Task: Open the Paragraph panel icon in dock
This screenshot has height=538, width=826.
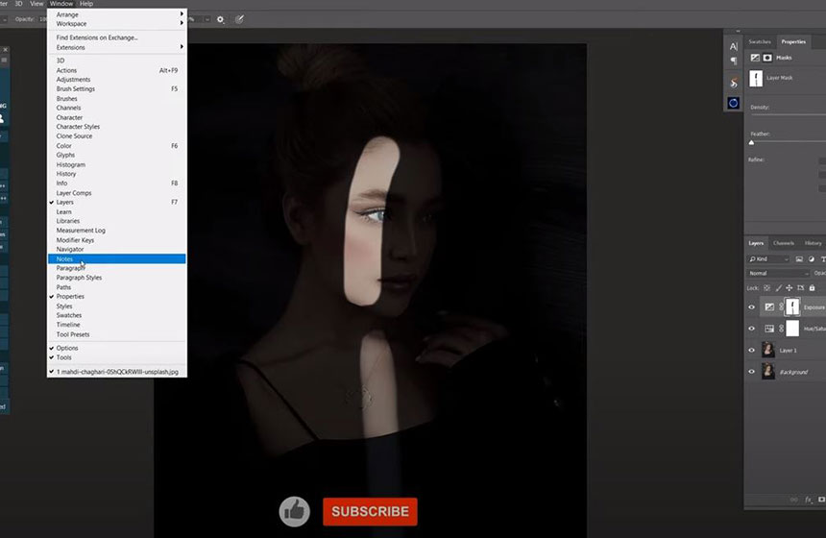Action: coord(733,61)
